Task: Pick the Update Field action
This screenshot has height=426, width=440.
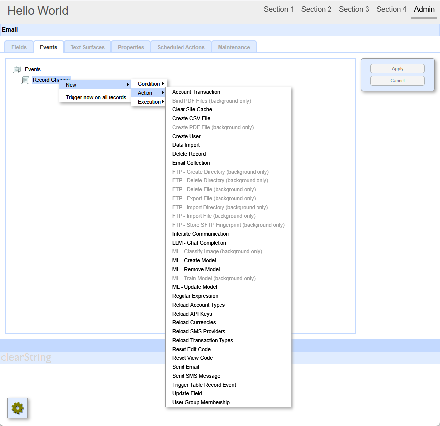Action: 187,393
